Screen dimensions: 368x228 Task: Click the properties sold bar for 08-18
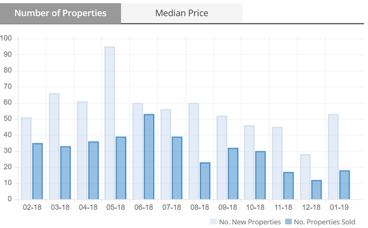tap(205, 181)
